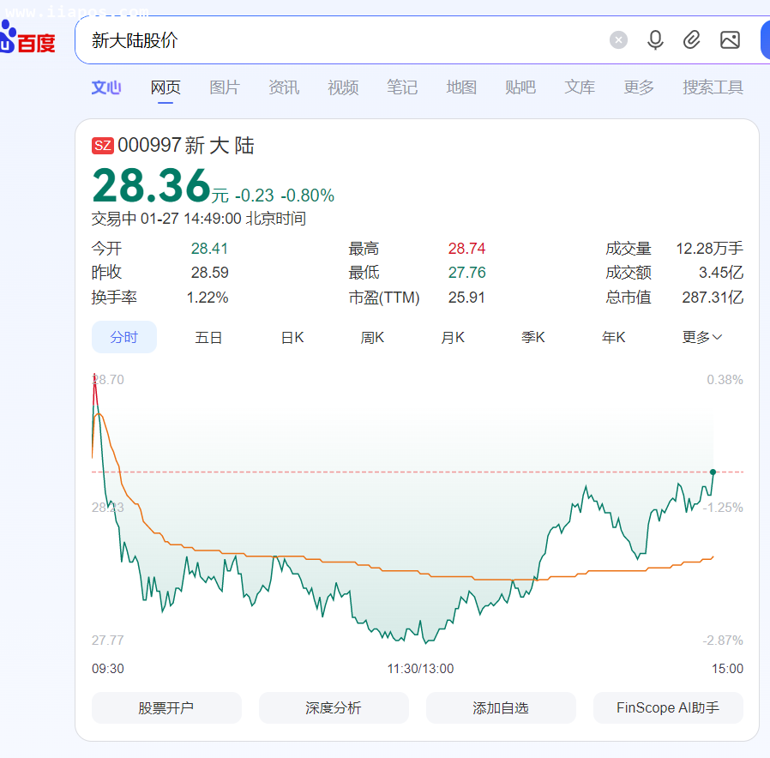
Task: Click the attachment paperclip icon in search bar
Action: click(x=692, y=39)
